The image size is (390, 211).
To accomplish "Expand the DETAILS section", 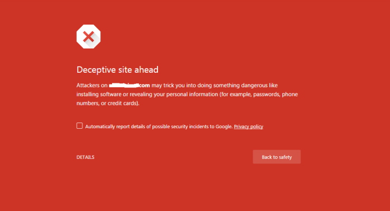I will pyautogui.click(x=85, y=157).
